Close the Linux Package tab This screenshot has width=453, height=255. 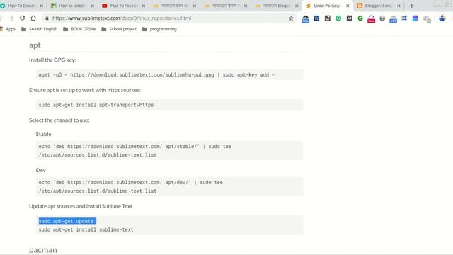[x=348, y=6]
